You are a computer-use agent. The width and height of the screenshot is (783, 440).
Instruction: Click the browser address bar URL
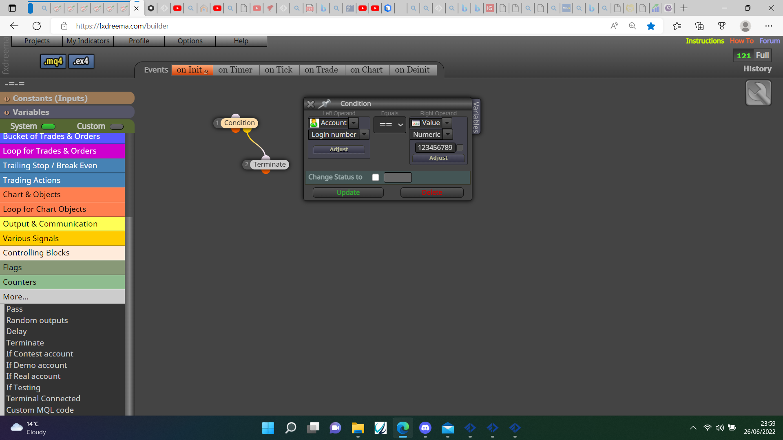click(122, 26)
